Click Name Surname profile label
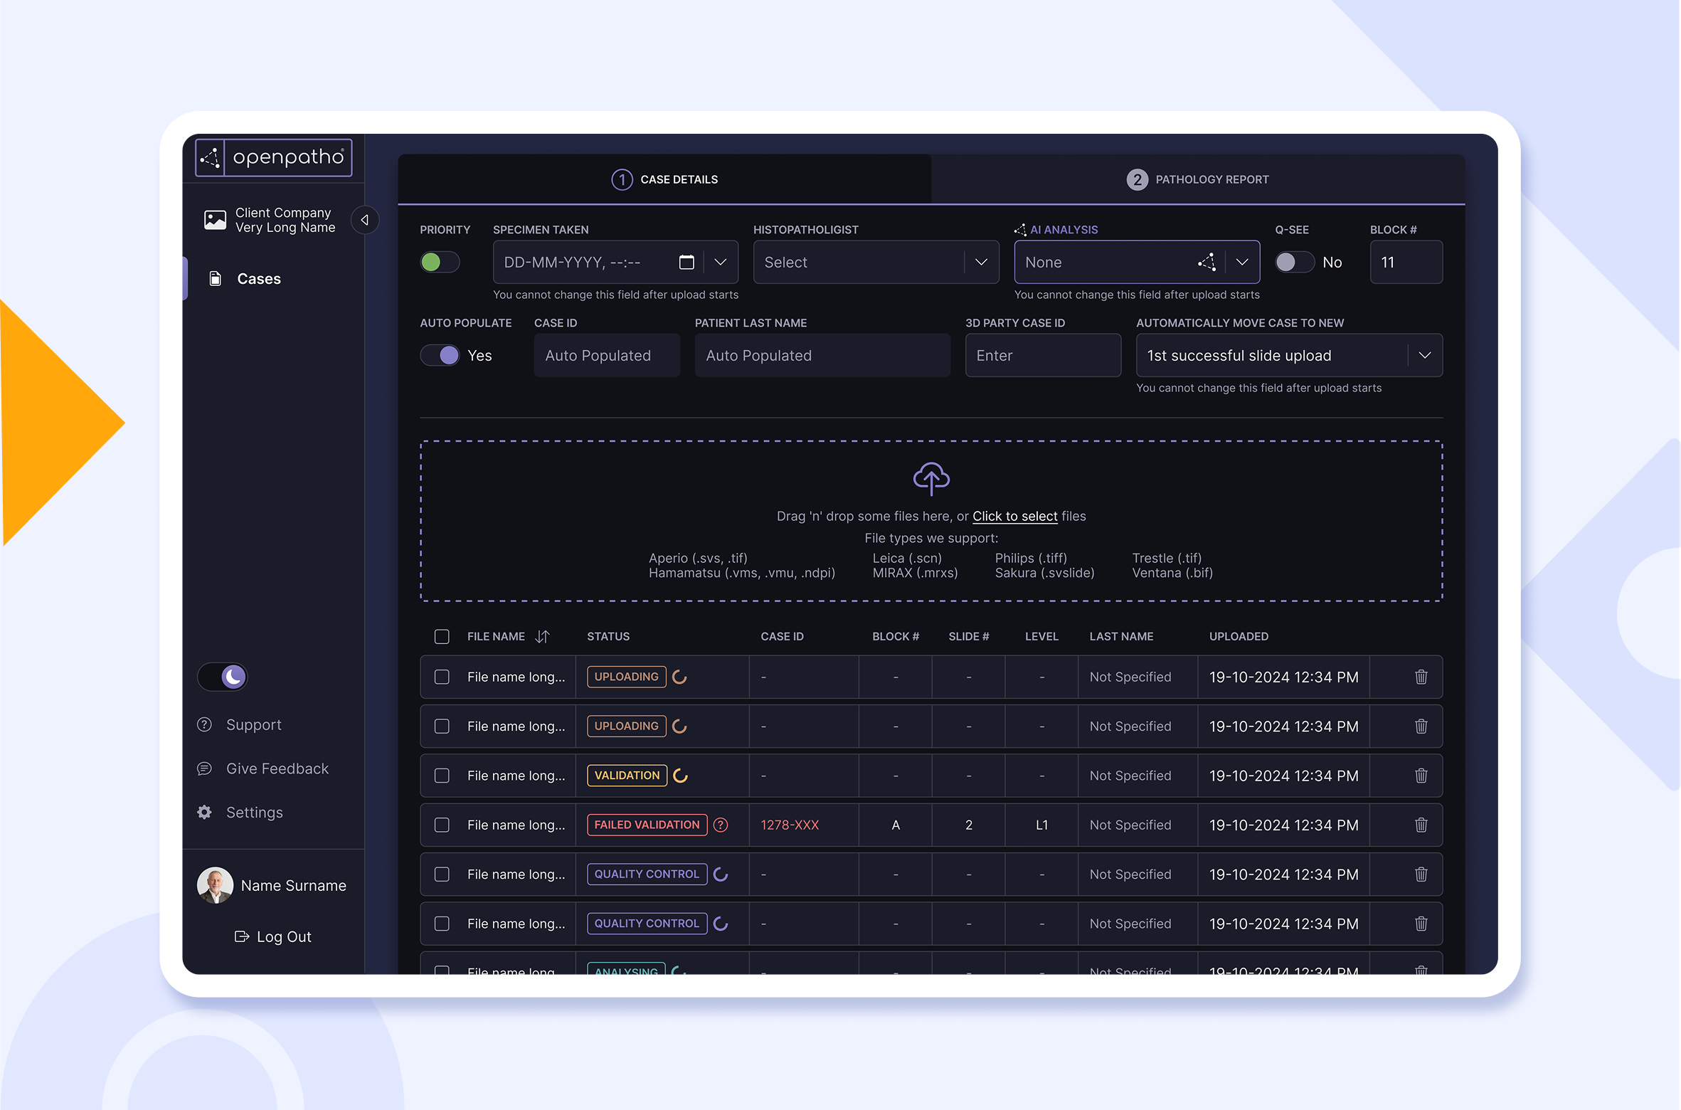 click(294, 885)
